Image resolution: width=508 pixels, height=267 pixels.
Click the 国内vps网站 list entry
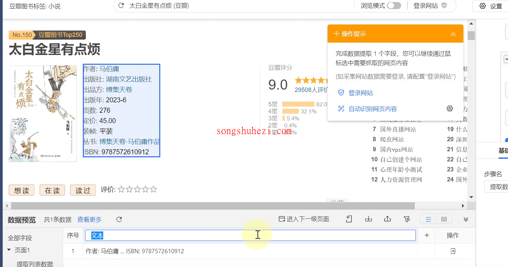(x=397, y=149)
